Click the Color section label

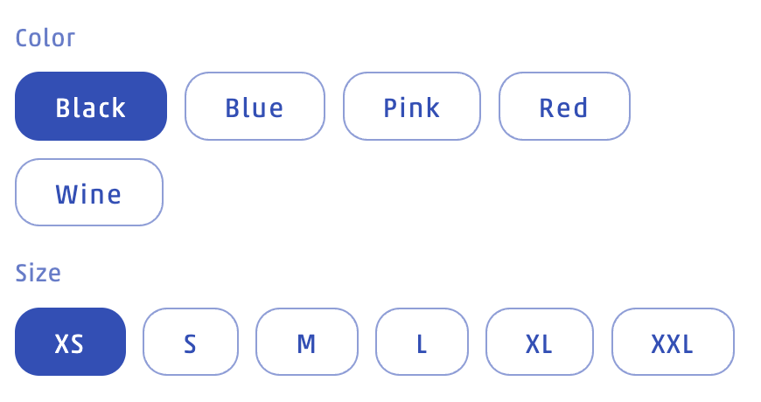(x=45, y=38)
